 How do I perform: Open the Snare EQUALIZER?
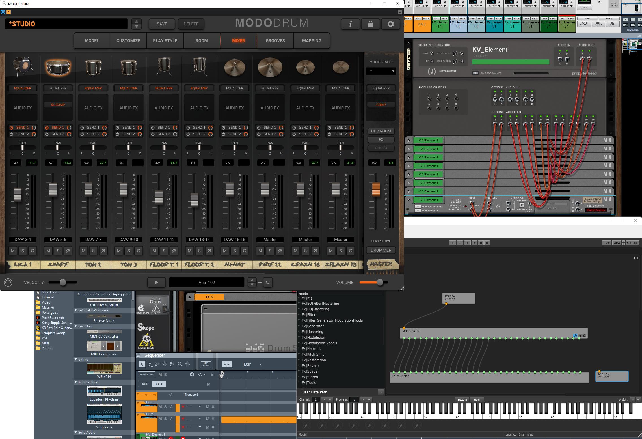58,88
